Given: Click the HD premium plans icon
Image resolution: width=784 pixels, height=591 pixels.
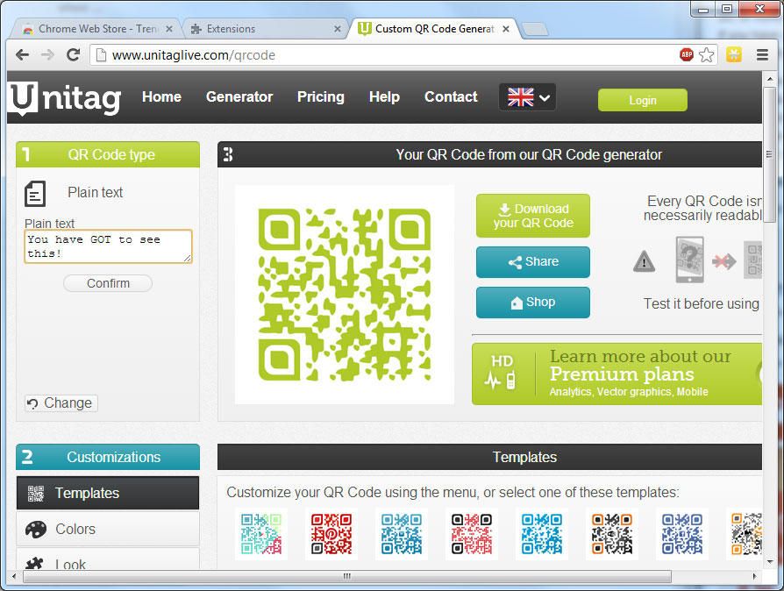Looking at the screenshot, I should coord(502,373).
